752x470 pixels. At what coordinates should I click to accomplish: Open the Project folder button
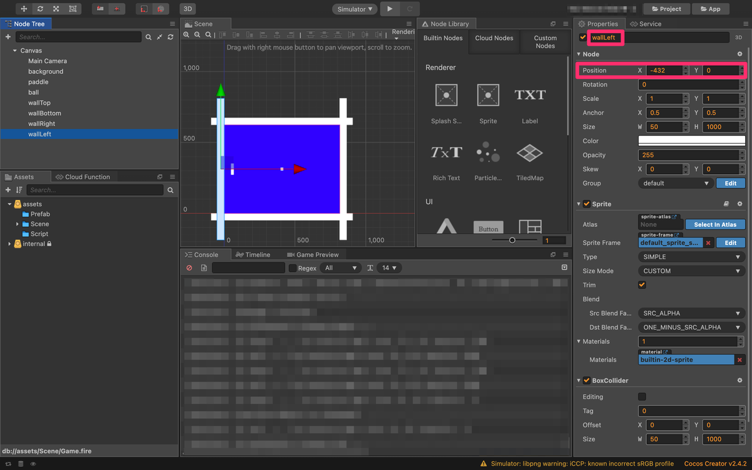[667, 9]
